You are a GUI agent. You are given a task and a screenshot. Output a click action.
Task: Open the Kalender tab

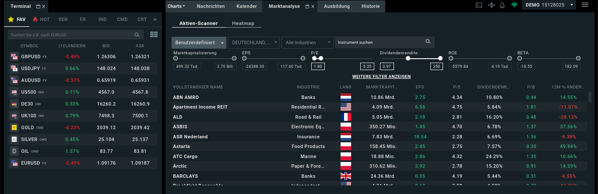tap(246, 7)
